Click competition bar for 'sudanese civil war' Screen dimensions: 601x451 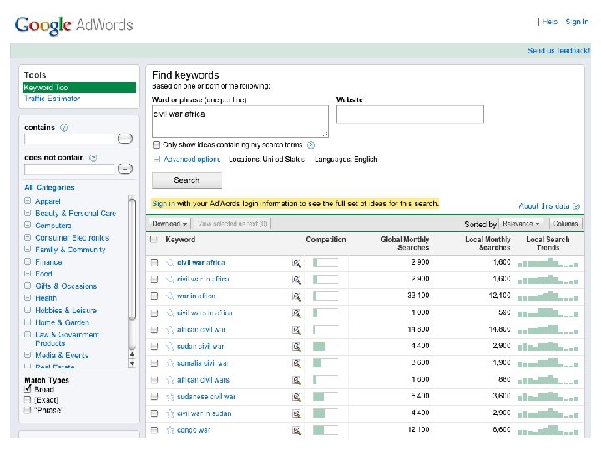325,397
